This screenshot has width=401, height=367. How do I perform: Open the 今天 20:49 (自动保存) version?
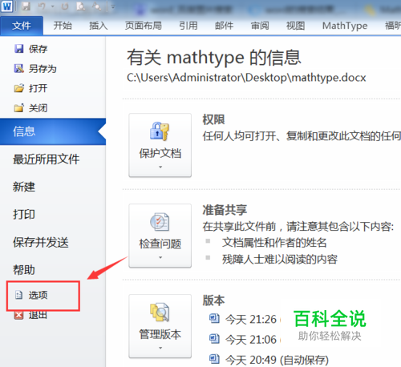pos(277,360)
